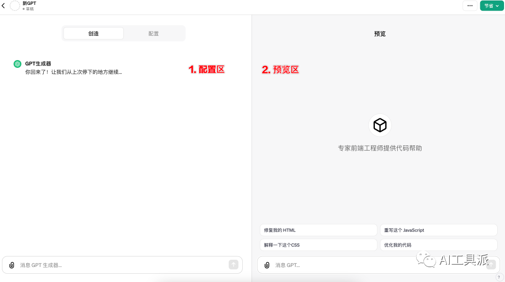
Task: Select the 解释一下这个CSS prompt
Action: coord(318,245)
